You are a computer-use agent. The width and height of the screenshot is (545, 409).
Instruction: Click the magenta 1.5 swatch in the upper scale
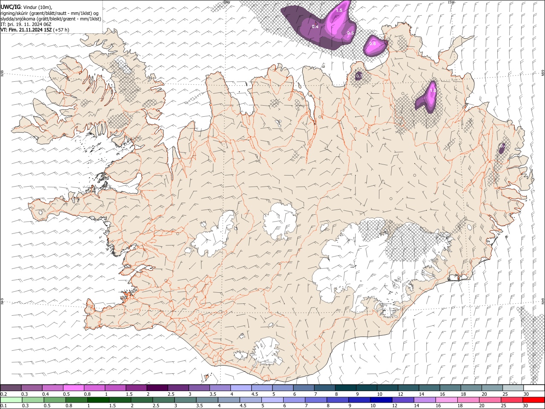(x=136, y=388)
